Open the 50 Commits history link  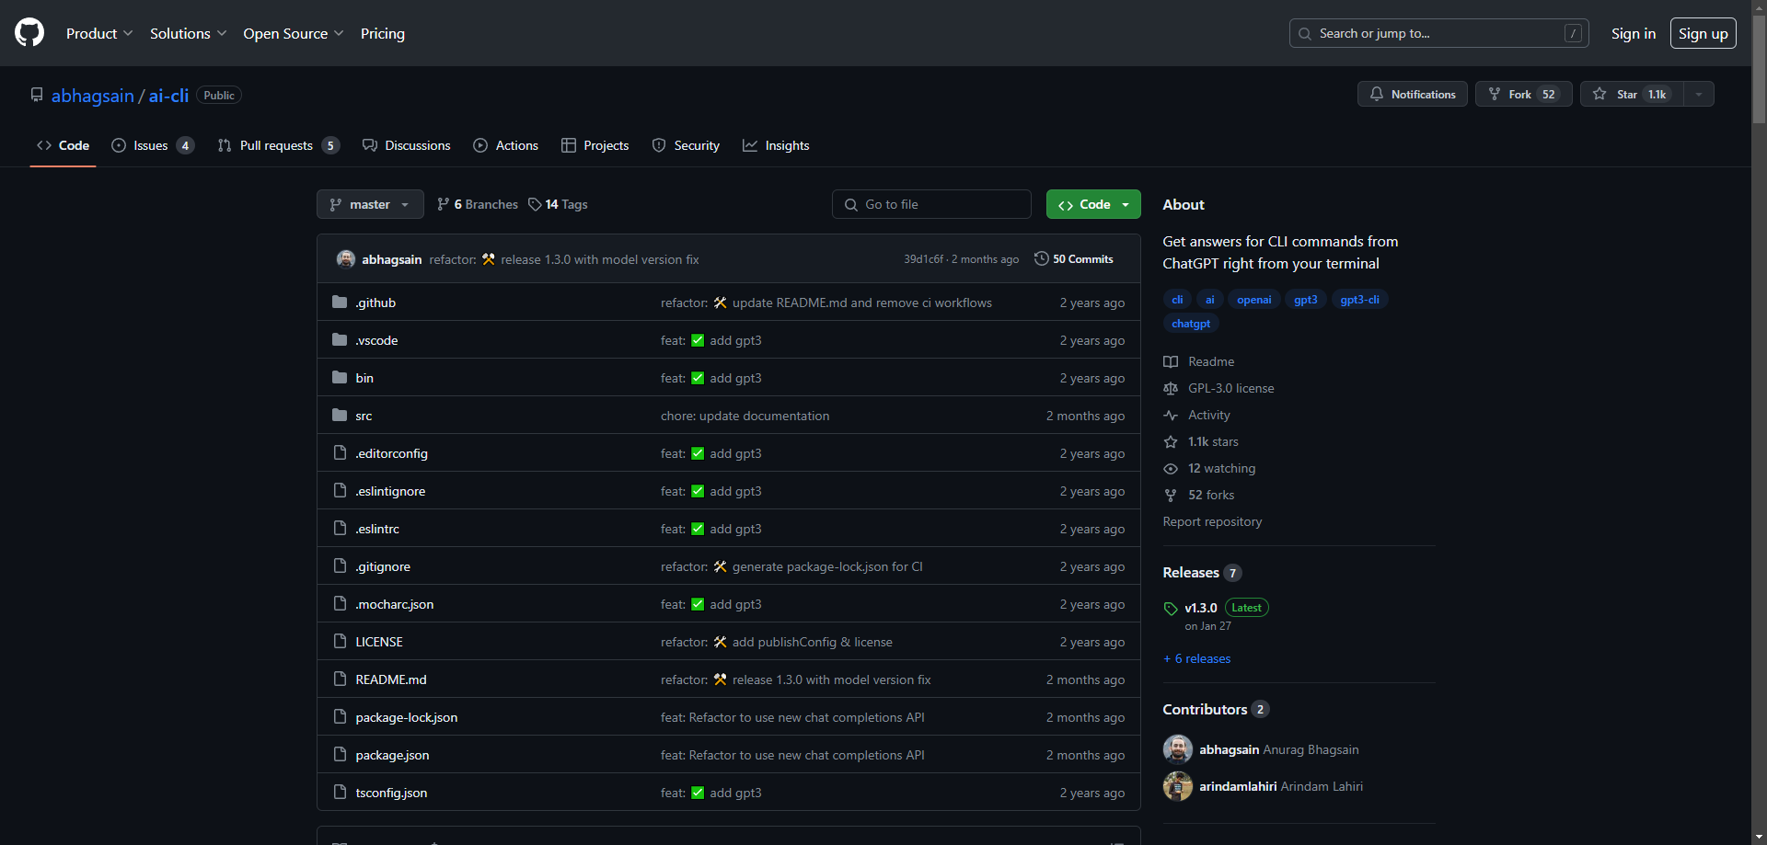tap(1074, 258)
